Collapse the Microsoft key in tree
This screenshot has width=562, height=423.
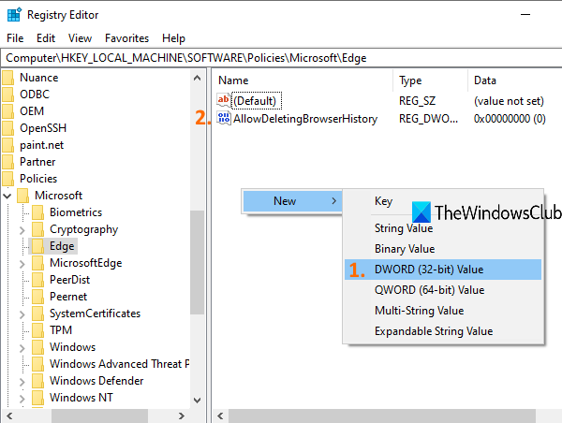pos(7,196)
